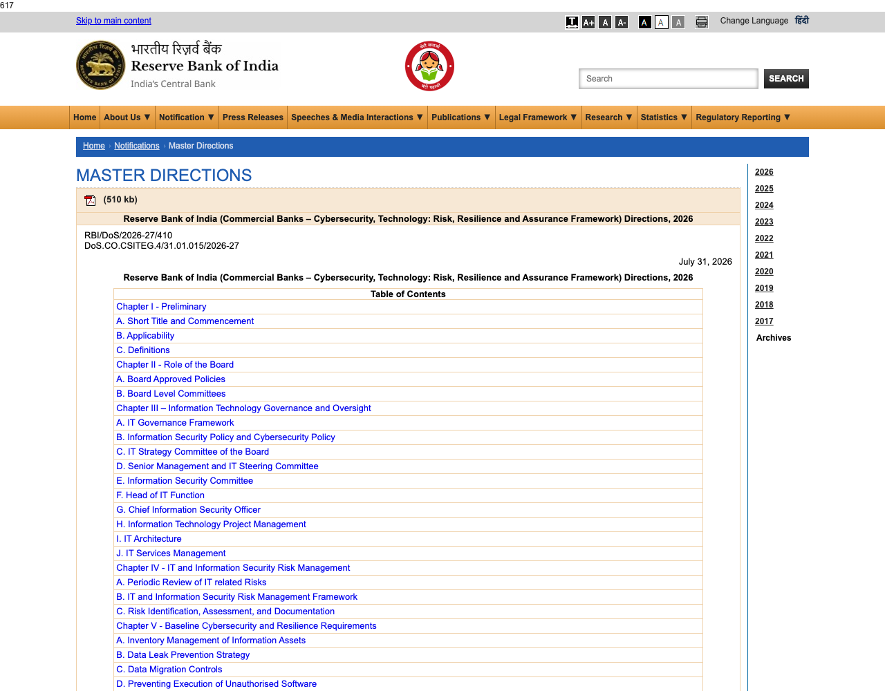Expand the Notification dropdown menu
The image size is (885, 691).
(187, 117)
